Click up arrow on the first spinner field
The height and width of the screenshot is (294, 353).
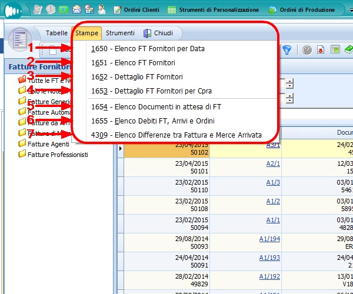pyautogui.click(x=289, y=81)
